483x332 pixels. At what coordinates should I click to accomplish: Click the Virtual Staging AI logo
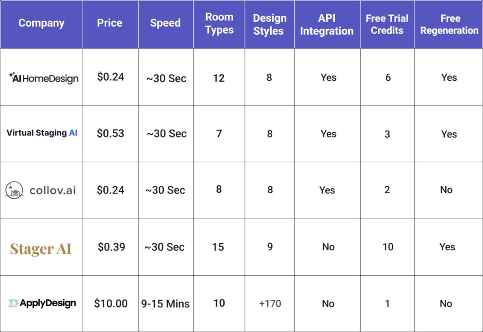42,133
